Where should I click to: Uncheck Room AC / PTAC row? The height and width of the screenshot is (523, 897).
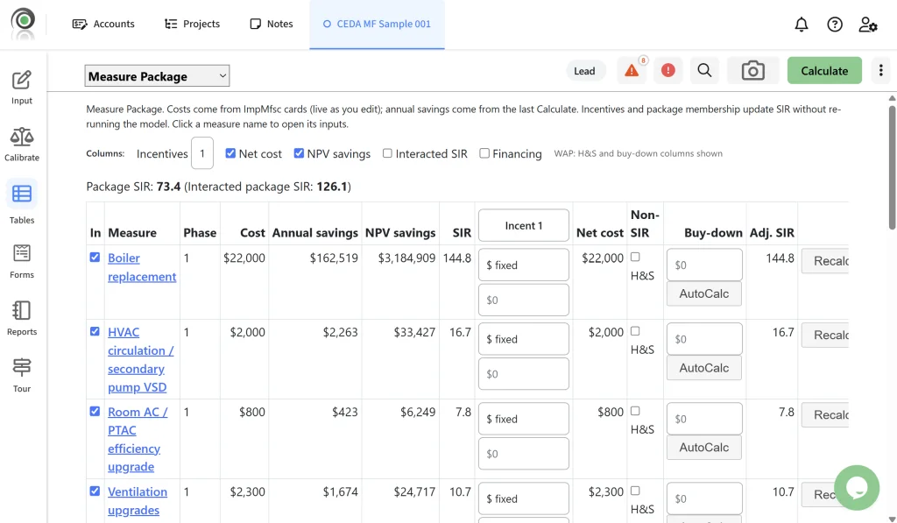(95, 412)
